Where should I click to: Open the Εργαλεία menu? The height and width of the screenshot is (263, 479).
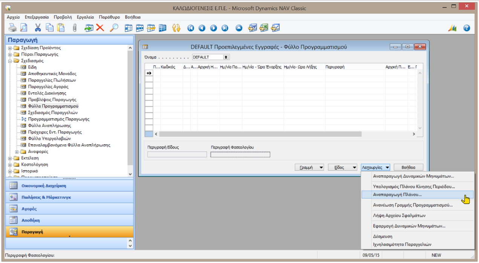[85, 17]
